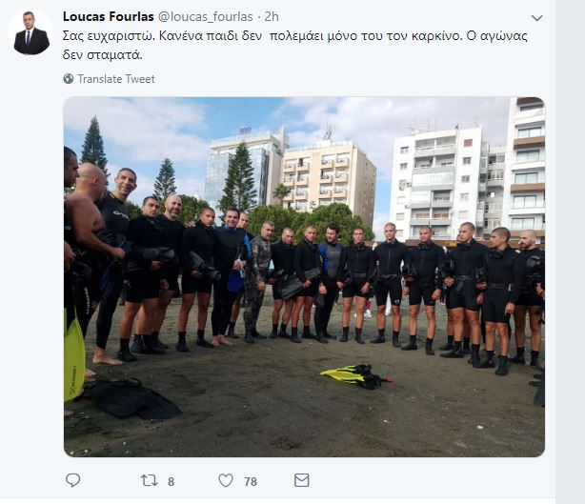Send tweet via envelope message icon
Screen dimensions: 585x504
click(x=301, y=480)
